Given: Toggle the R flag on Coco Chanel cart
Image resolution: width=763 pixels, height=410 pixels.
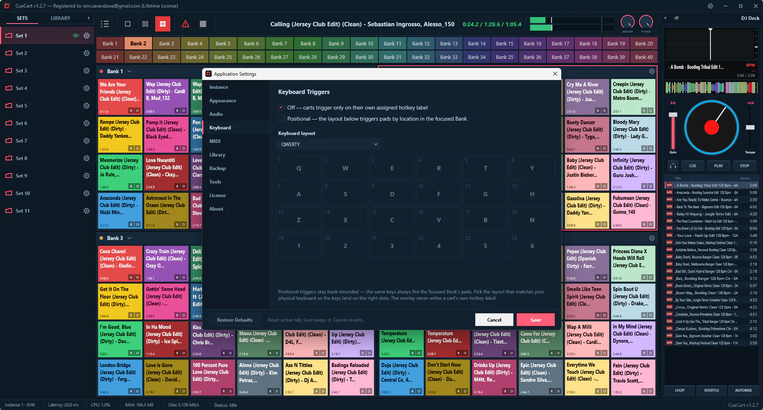Looking at the screenshot, I should coord(131,277).
